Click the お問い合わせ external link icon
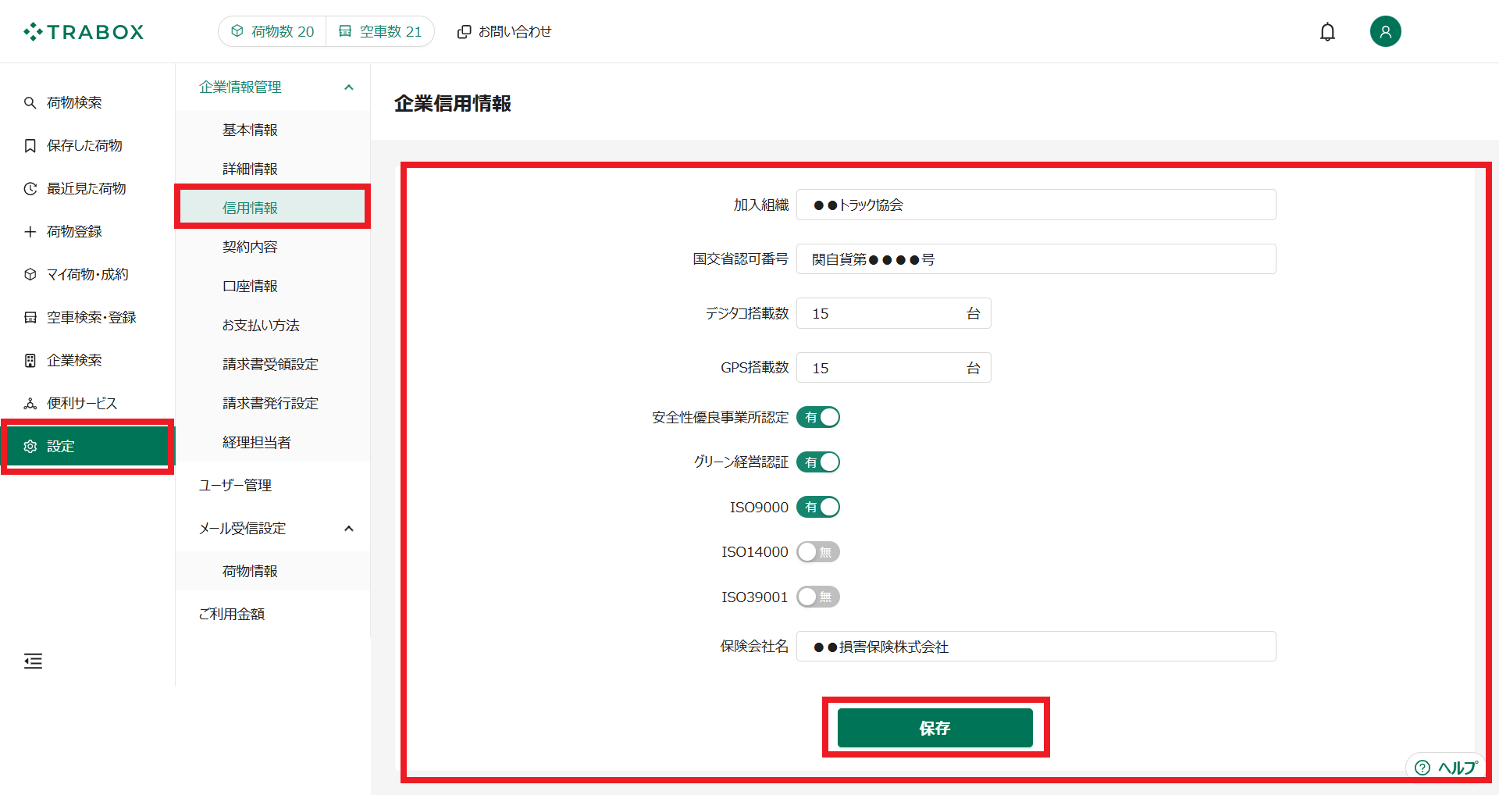 point(464,32)
